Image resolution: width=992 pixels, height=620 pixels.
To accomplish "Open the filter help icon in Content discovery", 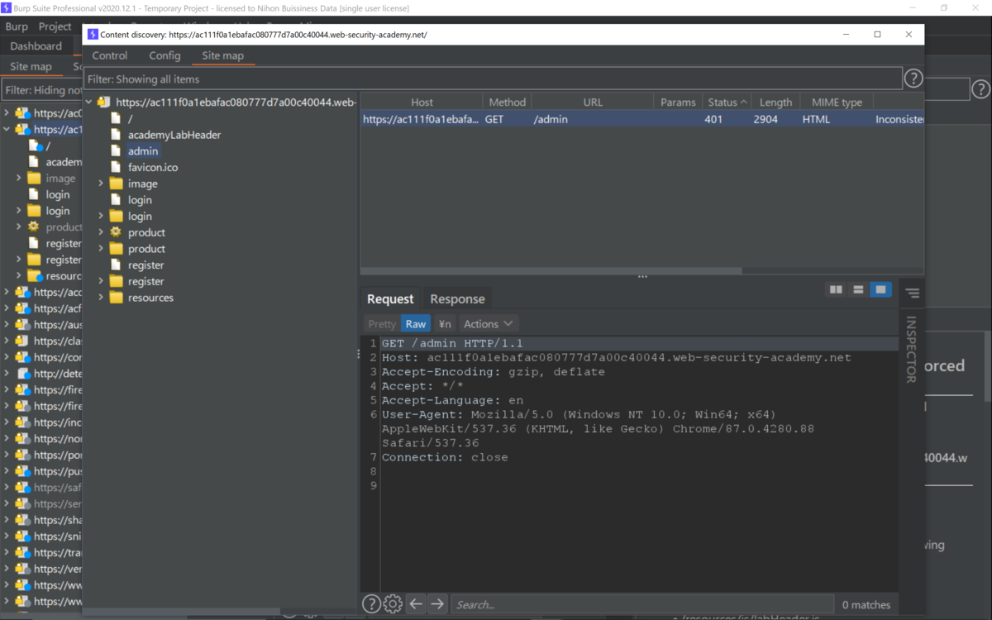I will click(x=913, y=79).
